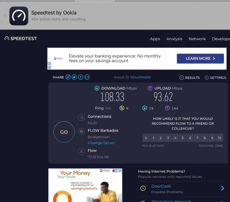The image size is (230, 202).
Task: Go to Speedtest home via logo
Action: click(x=21, y=38)
